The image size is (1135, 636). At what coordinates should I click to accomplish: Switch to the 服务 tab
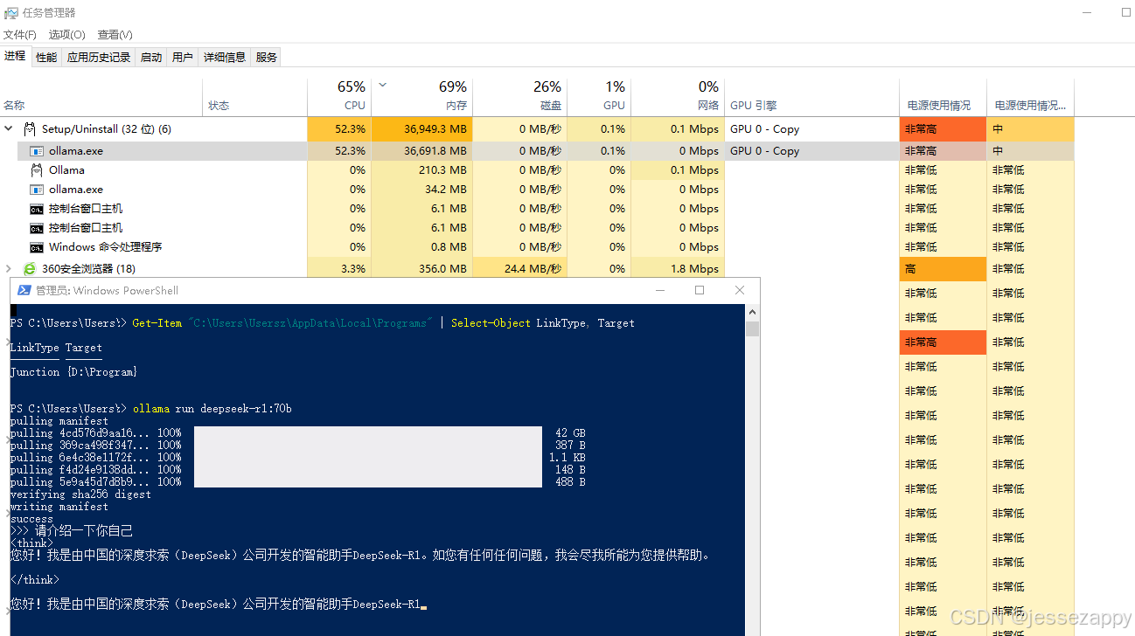point(267,57)
